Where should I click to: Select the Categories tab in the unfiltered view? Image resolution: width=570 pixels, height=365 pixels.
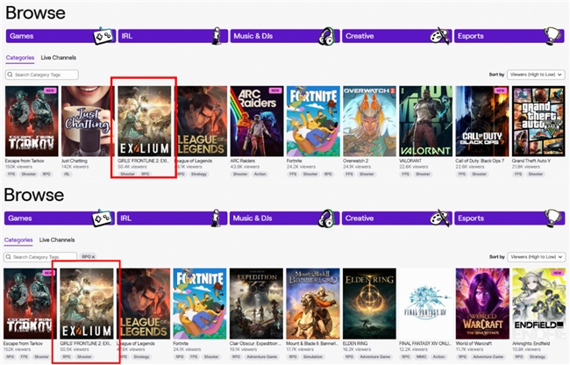[x=19, y=58]
